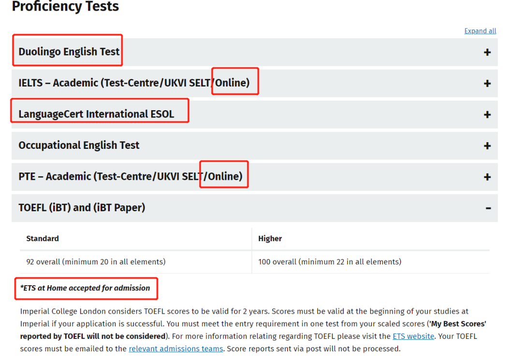Expand the PTE – Academic section title
The height and width of the screenshot is (363, 522).
point(130,176)
